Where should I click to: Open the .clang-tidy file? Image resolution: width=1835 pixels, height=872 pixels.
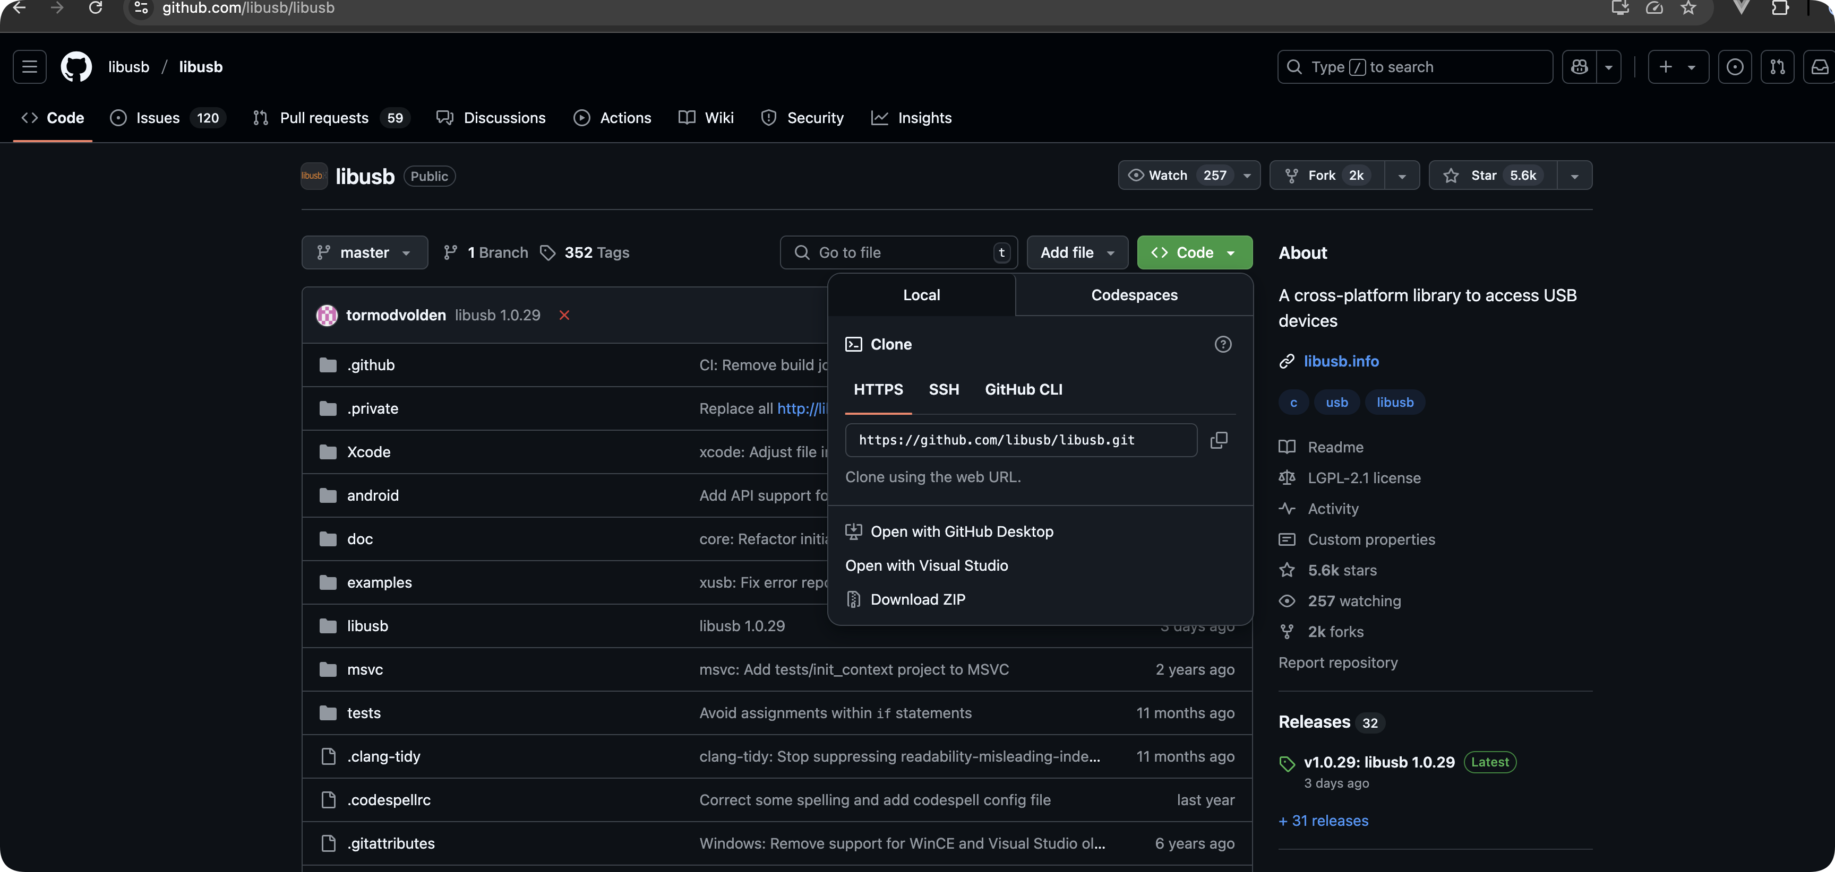coord(383,757)
